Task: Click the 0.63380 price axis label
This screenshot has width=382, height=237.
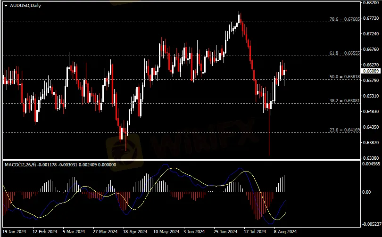Action: 370,158
